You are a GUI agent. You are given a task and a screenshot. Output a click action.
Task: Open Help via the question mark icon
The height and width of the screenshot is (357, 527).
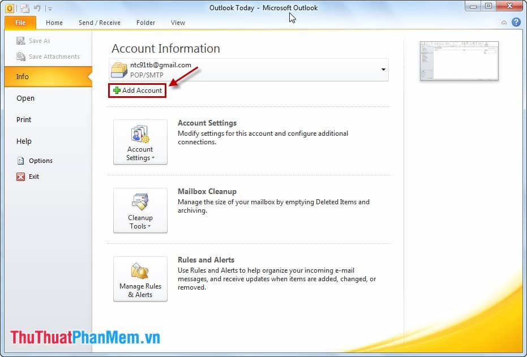[516, 22]
